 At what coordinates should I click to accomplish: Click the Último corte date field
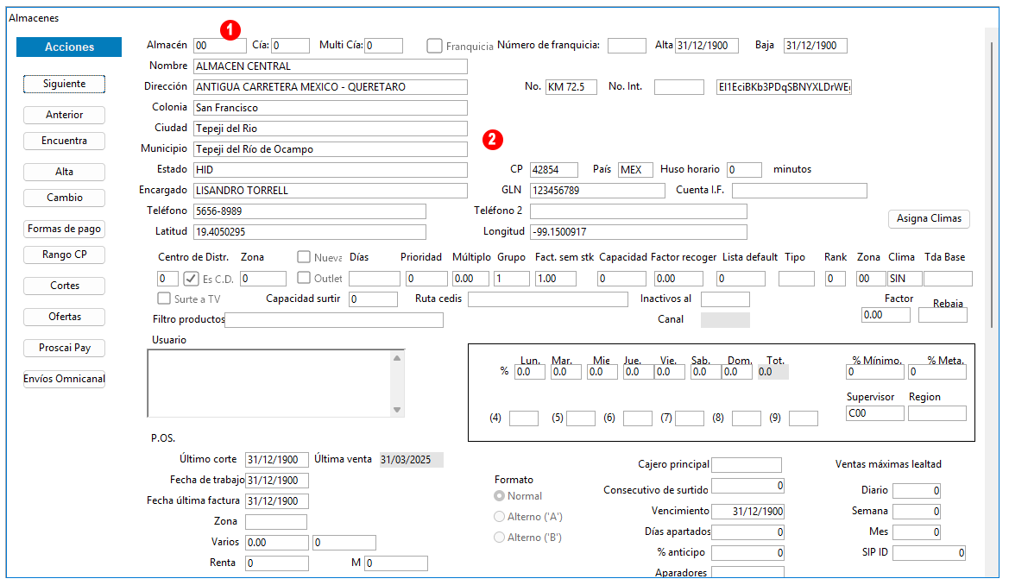(277, 460)
